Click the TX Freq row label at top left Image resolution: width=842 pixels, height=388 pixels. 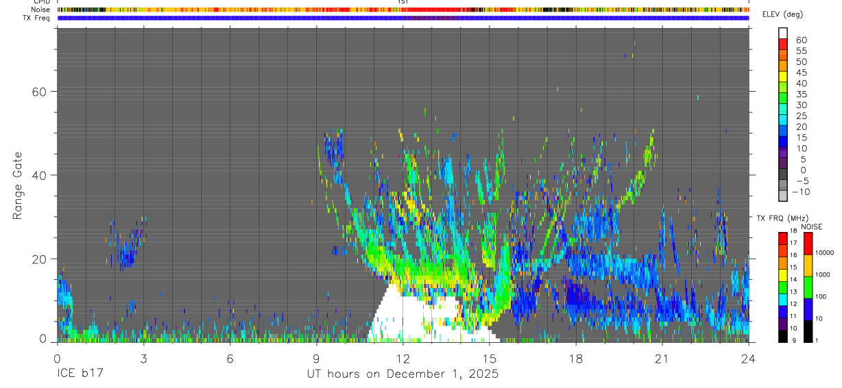(37, 17)
